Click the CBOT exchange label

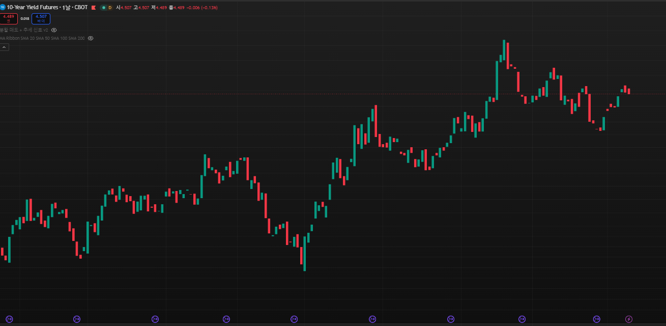click(81, 8)
